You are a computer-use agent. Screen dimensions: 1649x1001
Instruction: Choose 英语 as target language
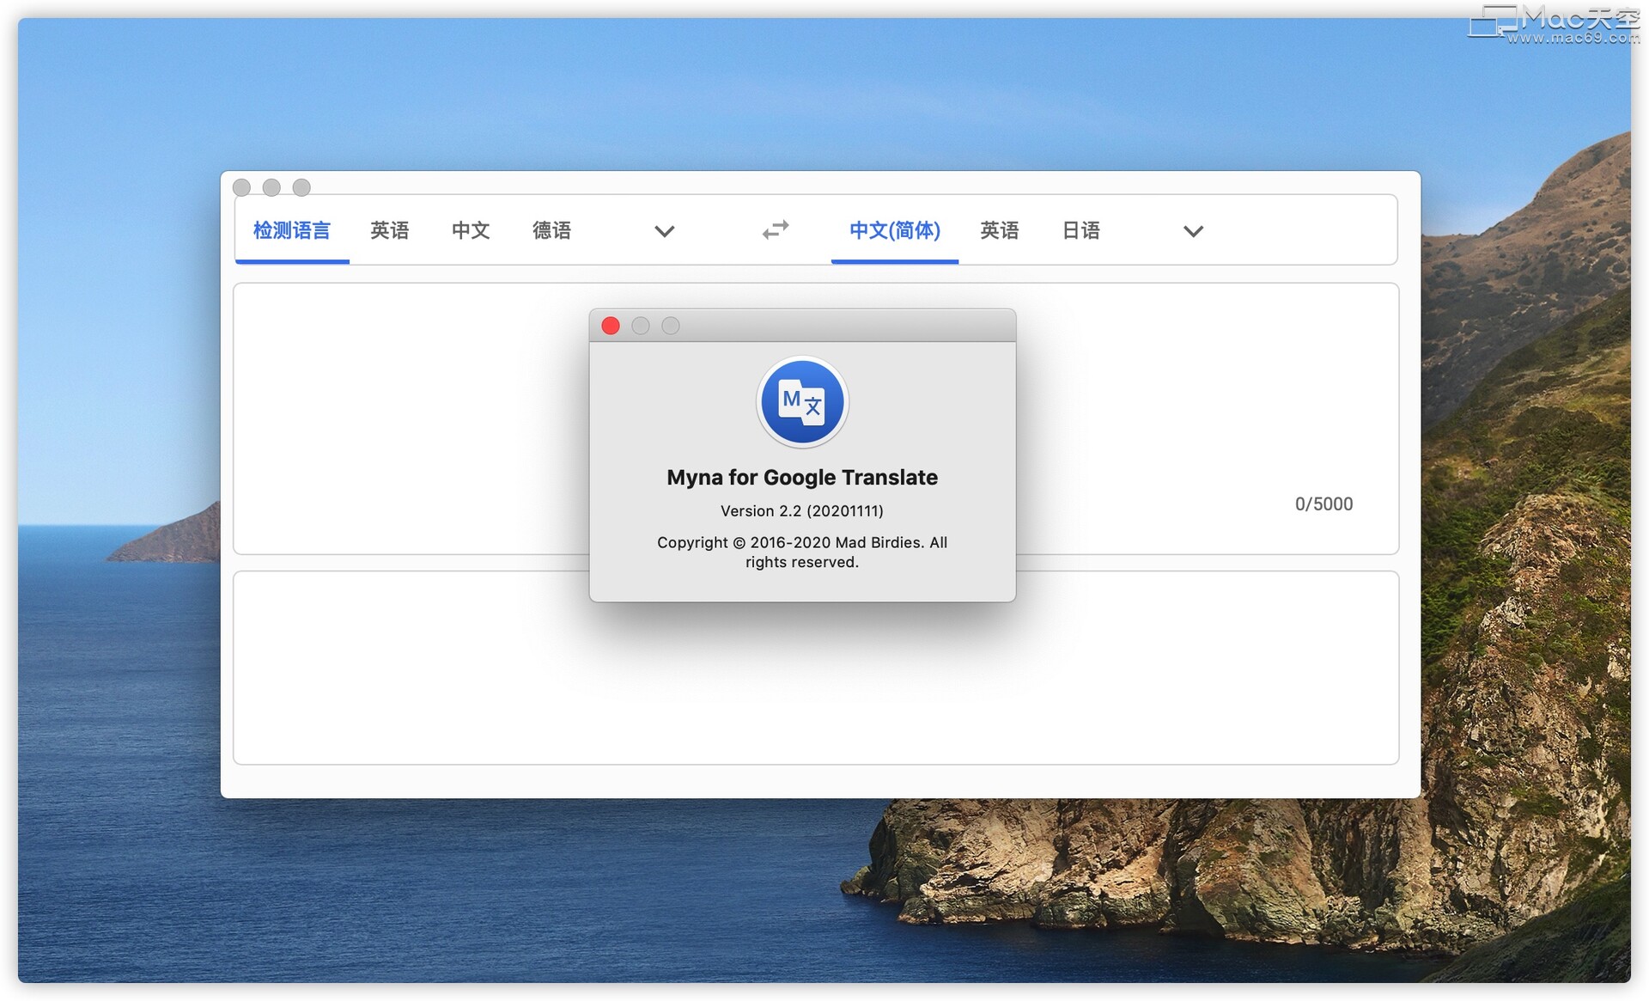coord(1000,230)
